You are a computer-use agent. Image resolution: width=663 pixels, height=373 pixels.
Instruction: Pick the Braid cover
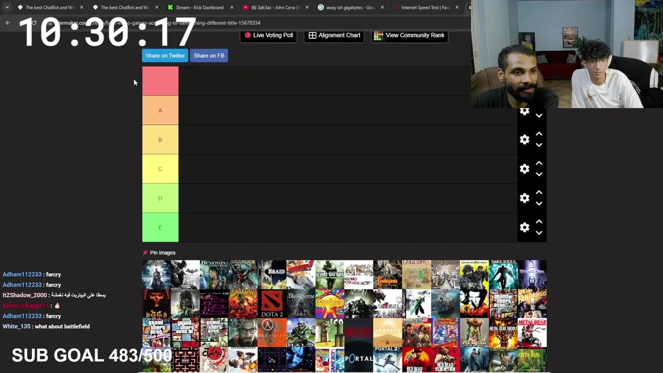[272, 275]
